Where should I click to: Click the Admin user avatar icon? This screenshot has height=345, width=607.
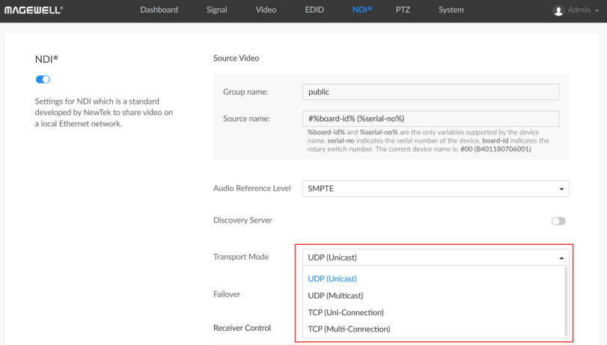pyautogui.click(x=558, y=10)
